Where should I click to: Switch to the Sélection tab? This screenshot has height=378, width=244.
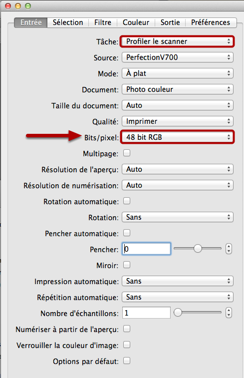[x=68, y=22]
